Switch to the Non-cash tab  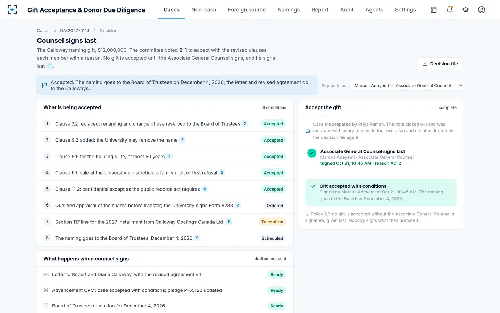pos(204,10)
